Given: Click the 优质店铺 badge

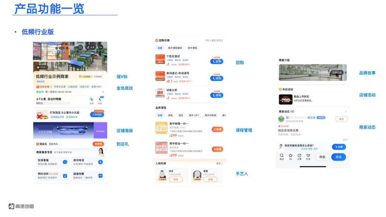Looking at the screenshot, I should (44, 87).
